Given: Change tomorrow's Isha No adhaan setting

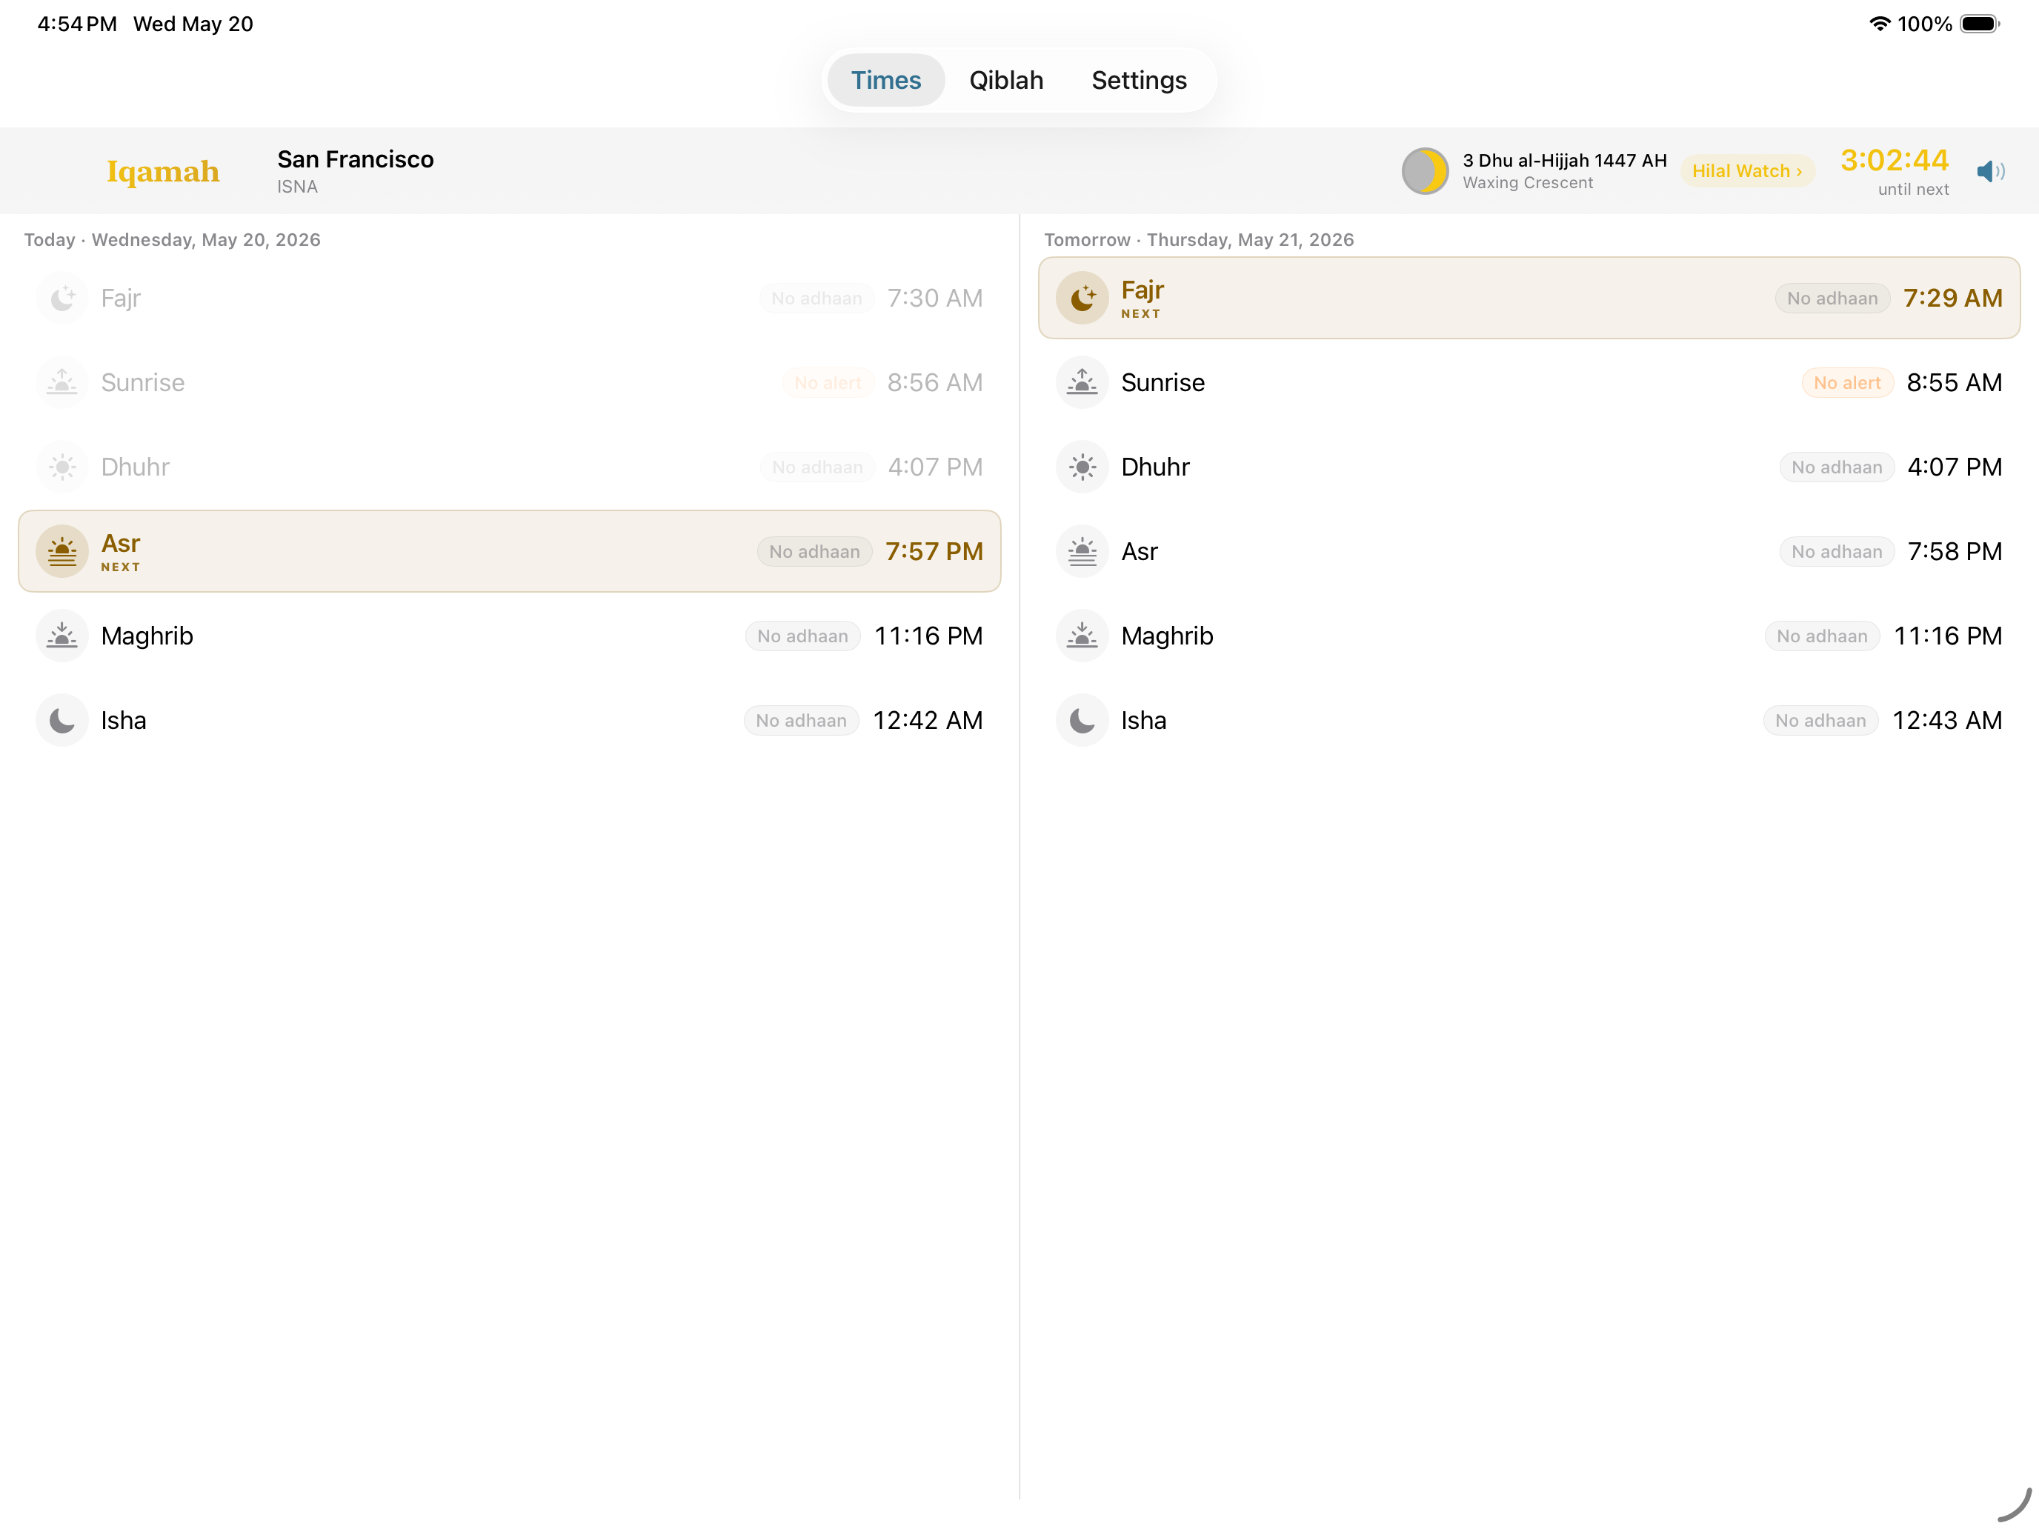Looking at the screenshot, I should click(x=1820, y=721).
